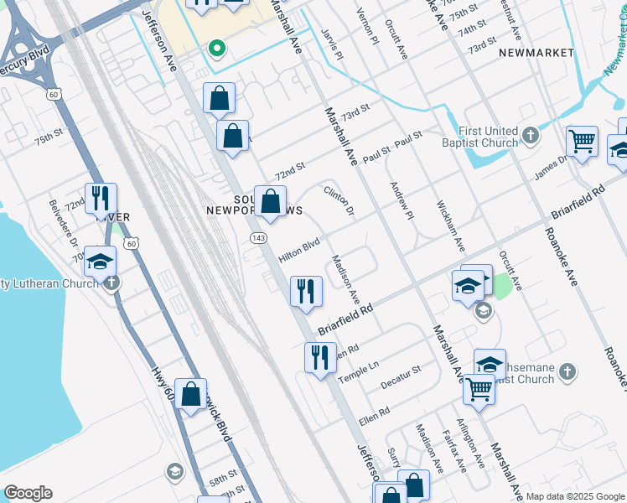Click the Newmarket neighborhood label
The image size is (627, 503).
pyautogui.click(x=536, y=53)
